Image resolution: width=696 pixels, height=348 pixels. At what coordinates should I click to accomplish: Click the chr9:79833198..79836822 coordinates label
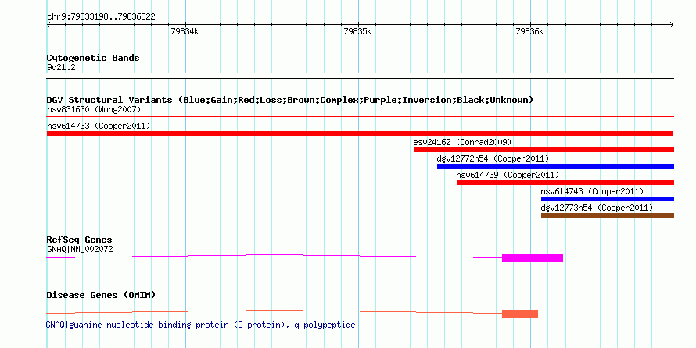[101, 17]
